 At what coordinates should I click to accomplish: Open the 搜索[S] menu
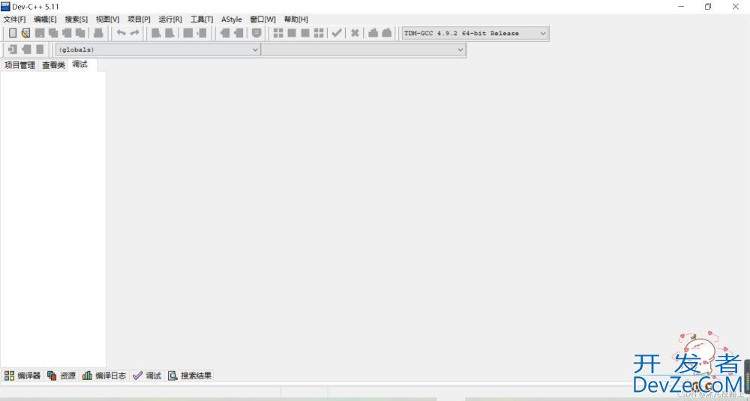point(76,19)
